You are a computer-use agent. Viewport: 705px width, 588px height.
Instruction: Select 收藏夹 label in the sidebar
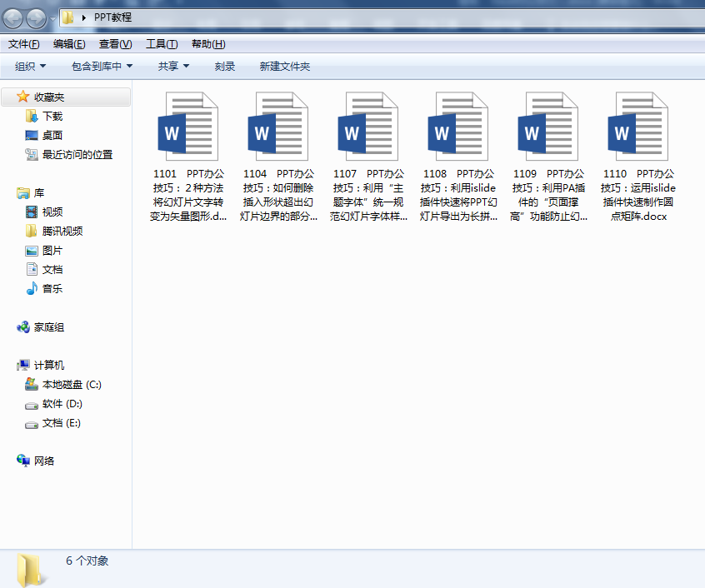tap(49, 97)
